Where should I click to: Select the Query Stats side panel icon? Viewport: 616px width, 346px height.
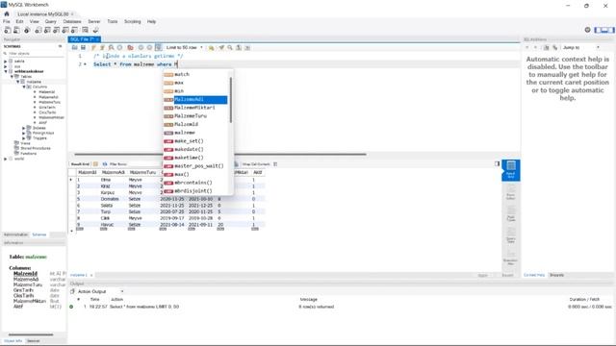click(511, 235)
